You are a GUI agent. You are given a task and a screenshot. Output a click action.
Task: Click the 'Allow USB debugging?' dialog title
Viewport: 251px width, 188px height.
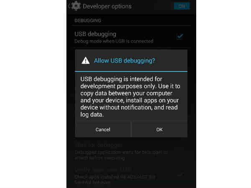click(x=124, y=61)
